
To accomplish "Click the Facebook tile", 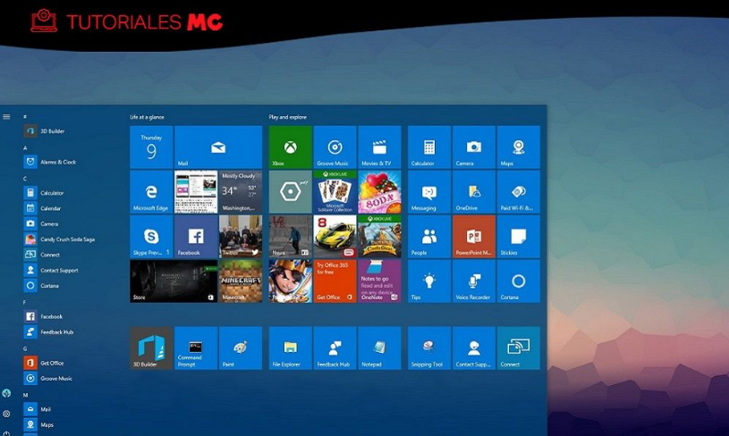I will click(x=196, y=237).
